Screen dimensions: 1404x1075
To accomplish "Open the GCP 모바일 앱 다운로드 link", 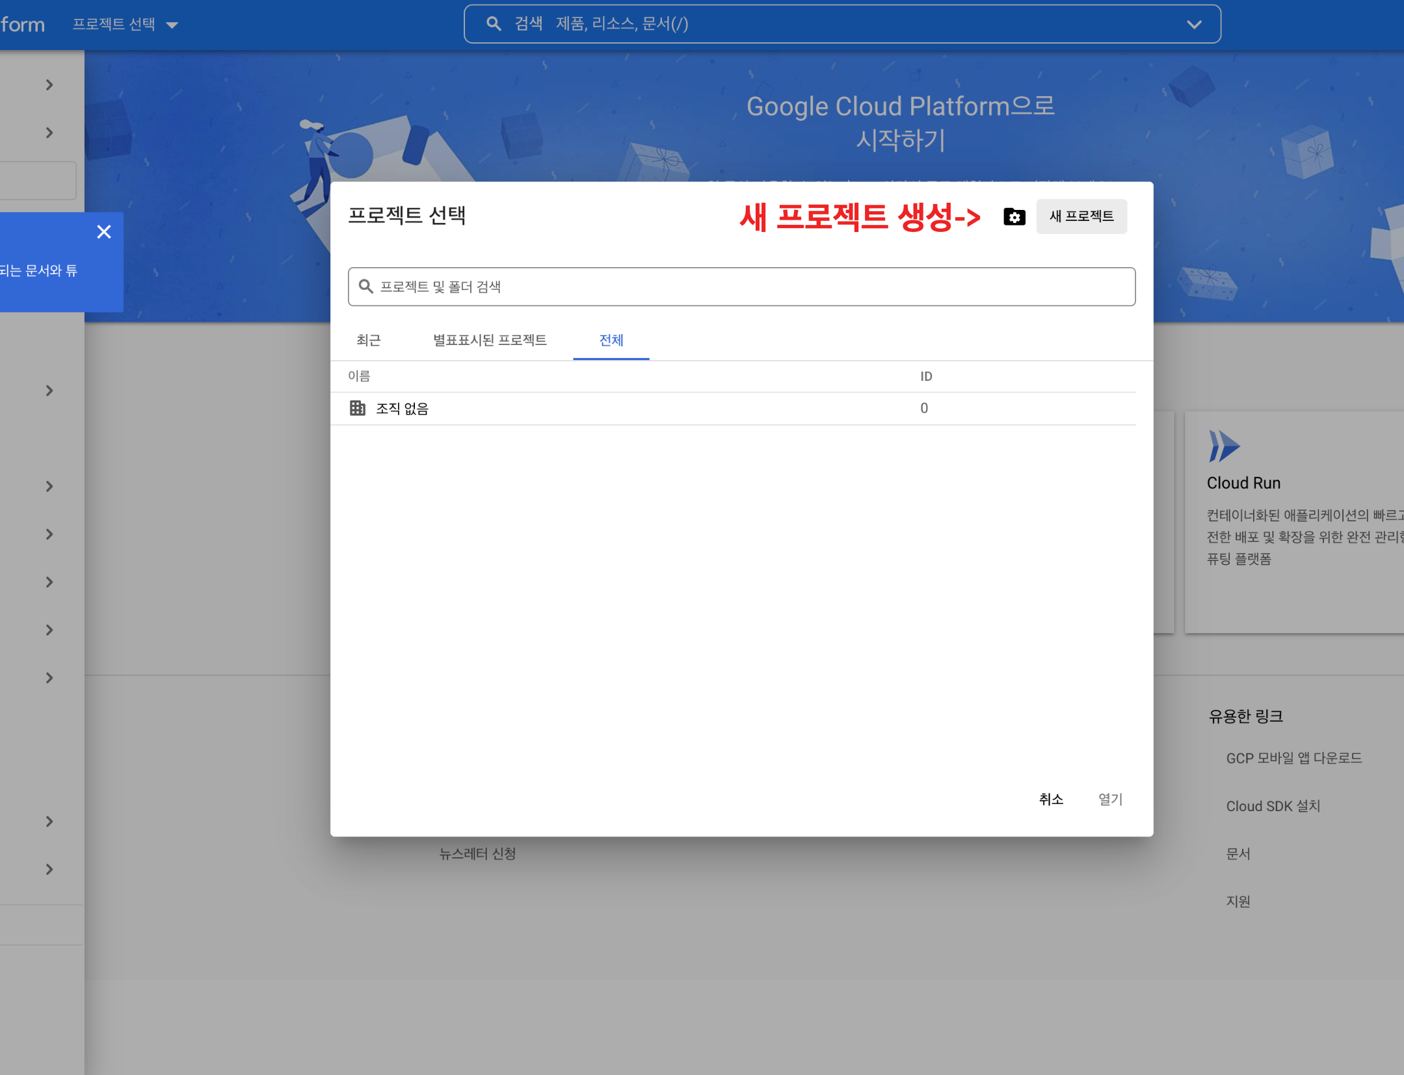I will [x=1293, y=758].
